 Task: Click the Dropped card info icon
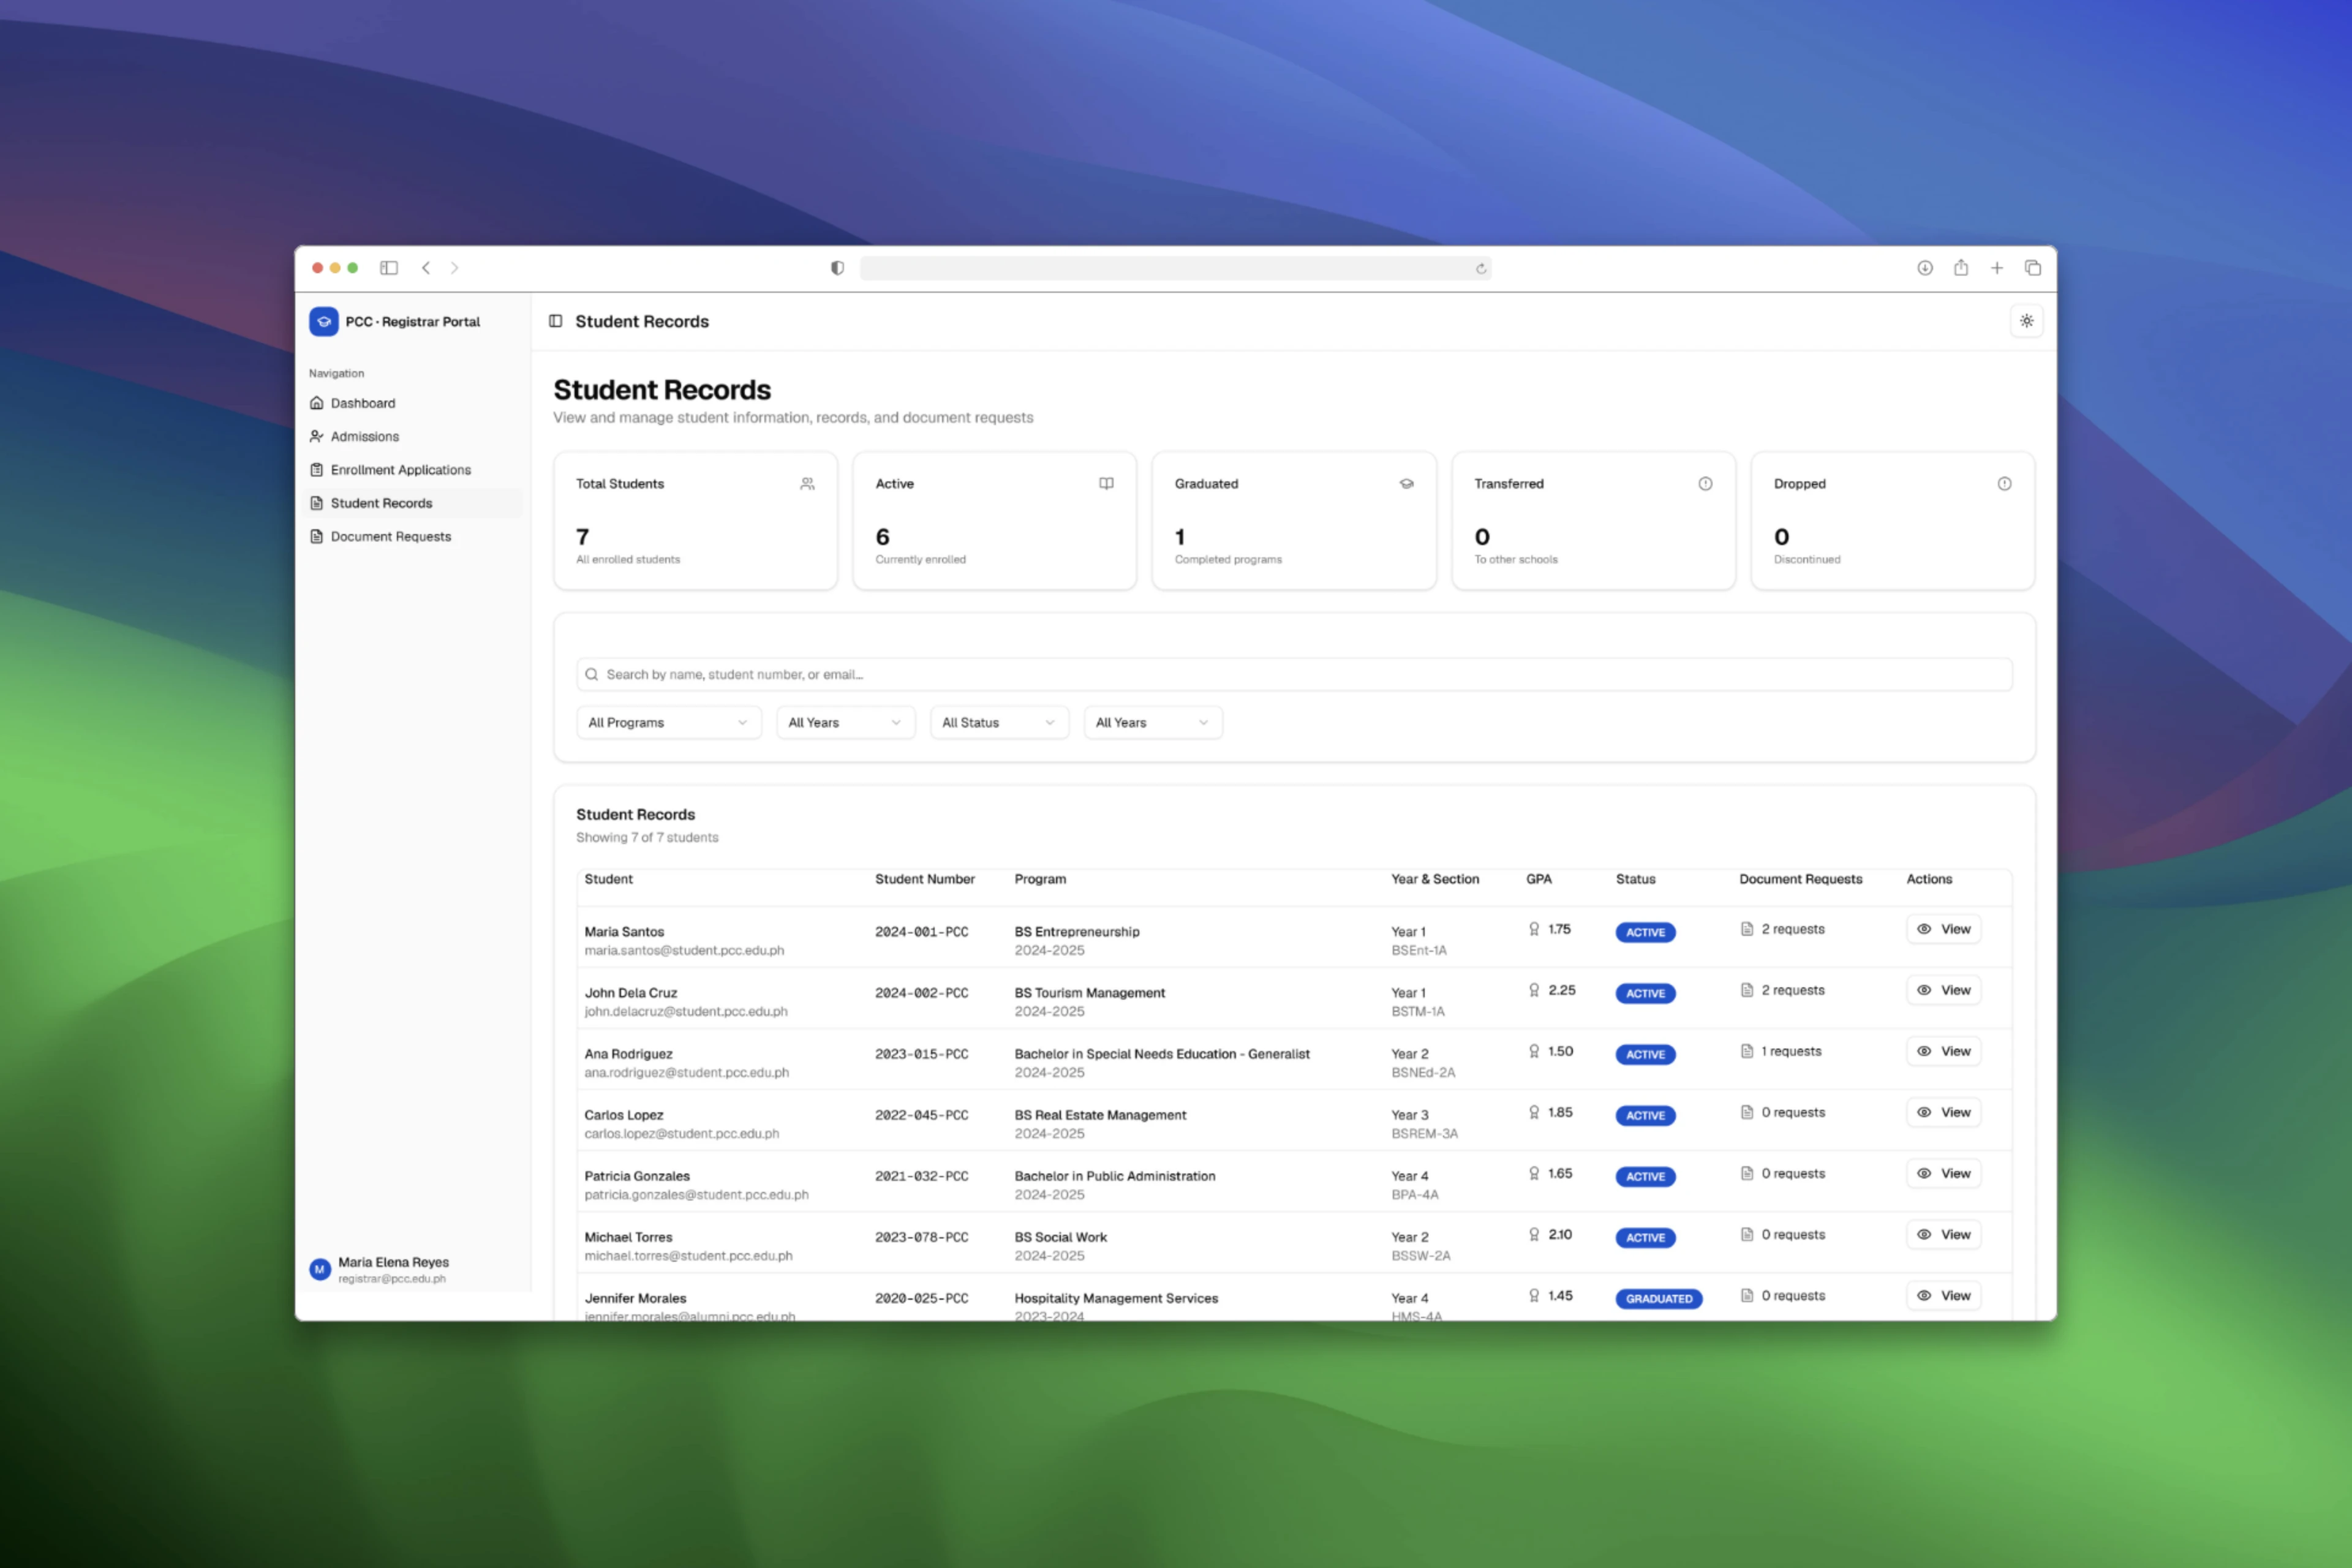(2004, 484)
